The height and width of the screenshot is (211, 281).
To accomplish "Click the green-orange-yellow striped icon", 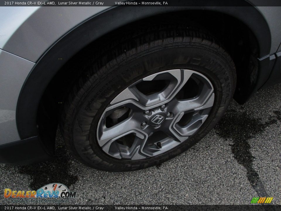I will coord(262,200).
